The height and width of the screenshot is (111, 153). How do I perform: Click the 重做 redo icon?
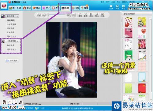[86, 15]
